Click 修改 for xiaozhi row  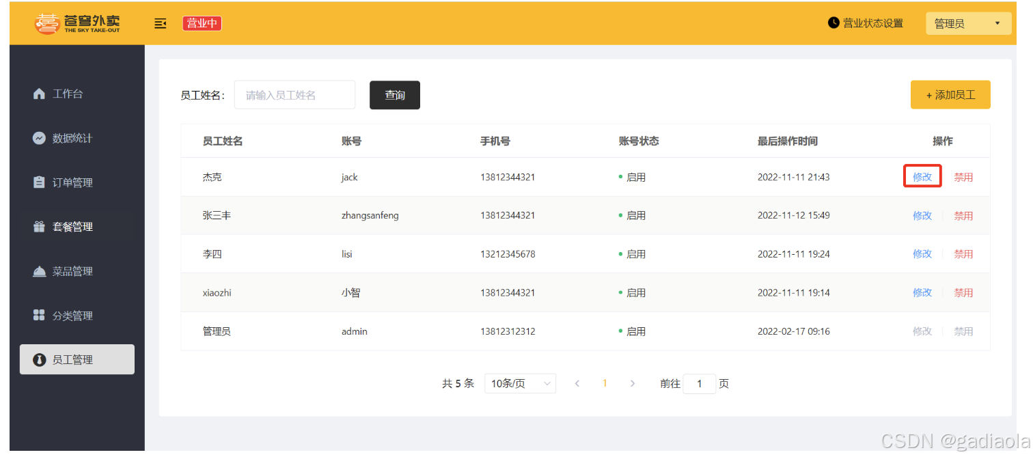coord(922,292)
